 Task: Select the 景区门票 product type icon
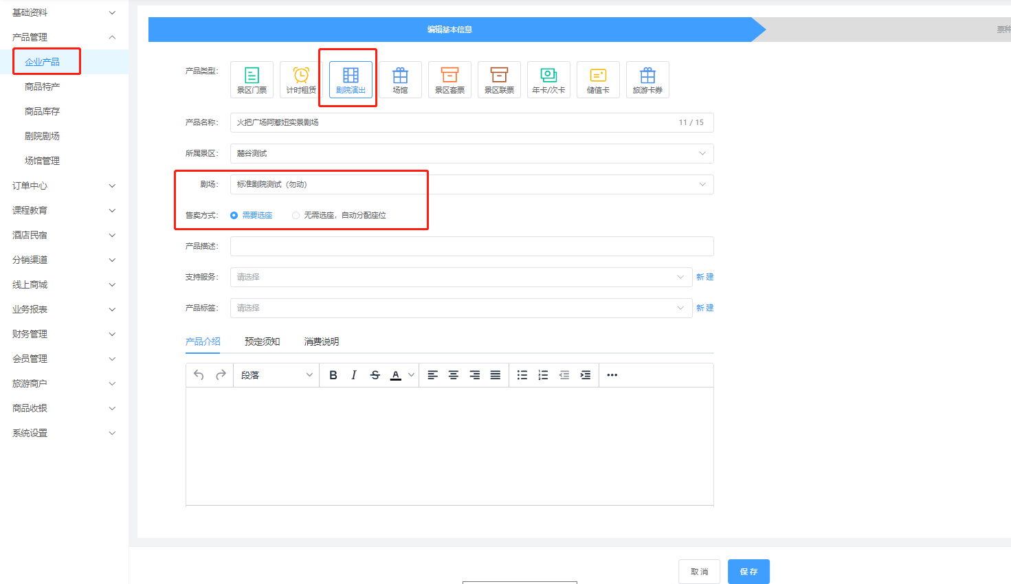(x=252, y=80)
